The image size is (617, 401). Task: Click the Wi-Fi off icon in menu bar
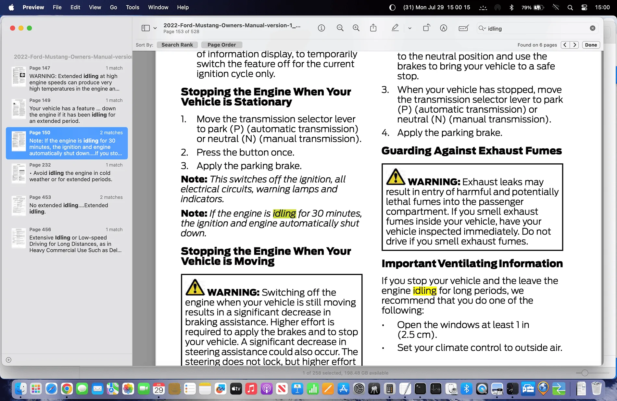point(556,7)
